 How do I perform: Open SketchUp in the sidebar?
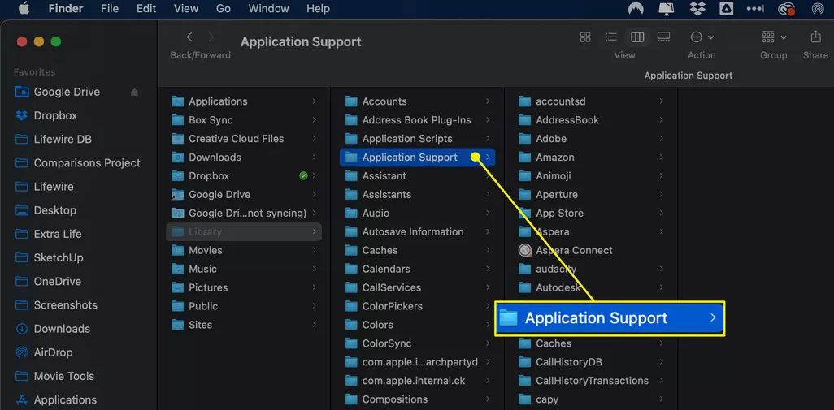pos(58,257)
